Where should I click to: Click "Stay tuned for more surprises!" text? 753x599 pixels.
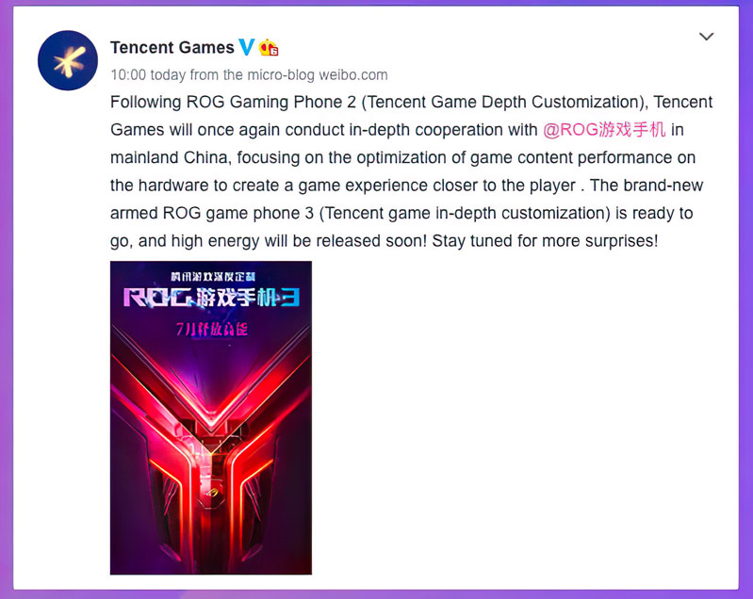click(x=545, y=241)
